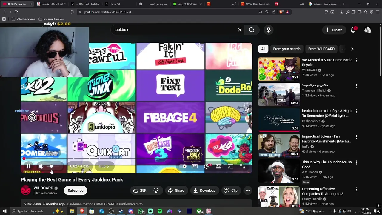The height and width of the screenshot is (215, 382).
Task: Like the video showing 25K
Action: [140, 191]
